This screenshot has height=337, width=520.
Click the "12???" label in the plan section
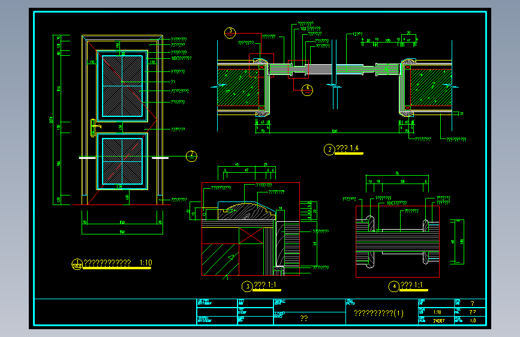pos(357,34)
